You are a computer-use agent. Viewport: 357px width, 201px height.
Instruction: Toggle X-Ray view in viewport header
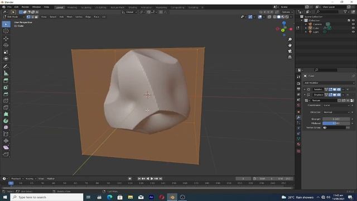pos(269,17)
